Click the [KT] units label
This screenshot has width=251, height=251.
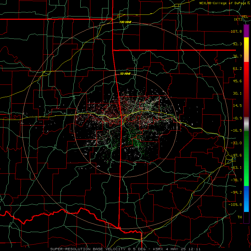coord(238,19)
